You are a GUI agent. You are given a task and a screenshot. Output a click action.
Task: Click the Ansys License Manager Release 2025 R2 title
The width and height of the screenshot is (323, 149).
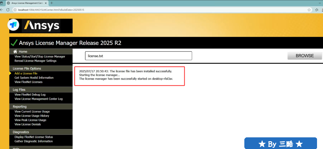click(70, 43)
